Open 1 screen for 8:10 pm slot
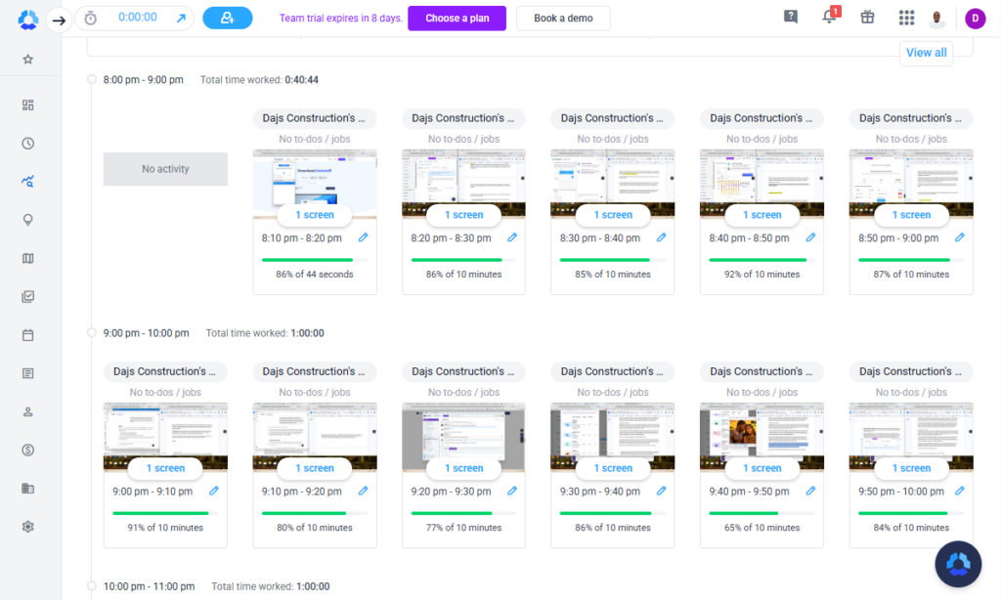The image size is (1001, 600). tap(315, 215)
